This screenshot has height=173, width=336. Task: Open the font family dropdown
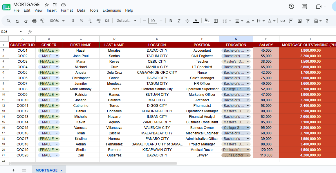(x=126, y=21)
